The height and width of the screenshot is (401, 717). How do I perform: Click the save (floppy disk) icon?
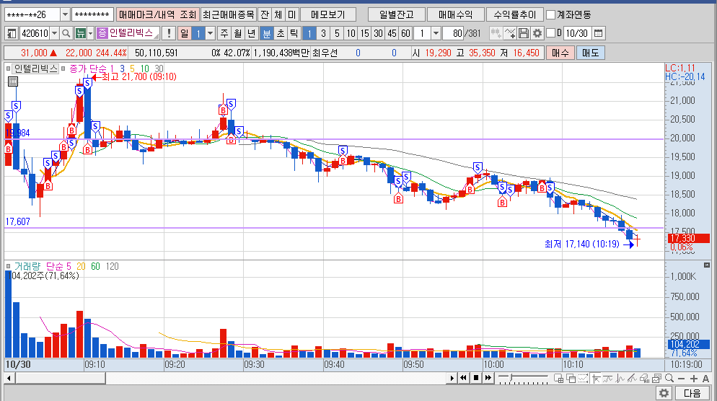pyautogui.click(x=524, y=33)
